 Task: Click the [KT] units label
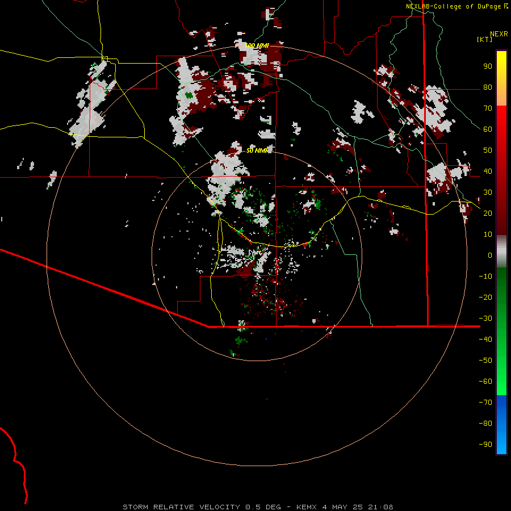pyautogui.click(x=484, y=39)
